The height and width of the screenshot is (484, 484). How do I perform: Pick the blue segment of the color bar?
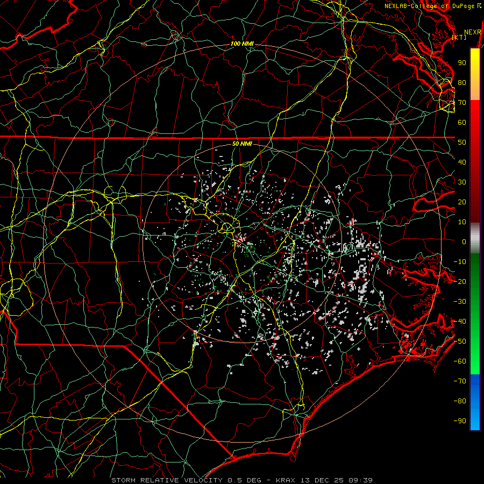point(475,402)
